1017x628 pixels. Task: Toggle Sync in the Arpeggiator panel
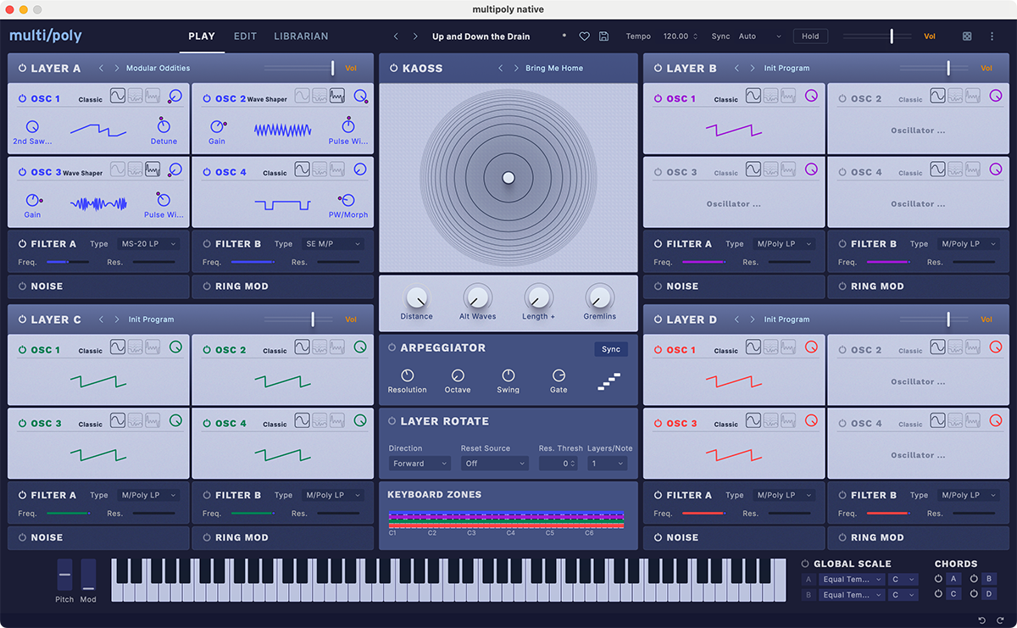[x=611, y=348]
